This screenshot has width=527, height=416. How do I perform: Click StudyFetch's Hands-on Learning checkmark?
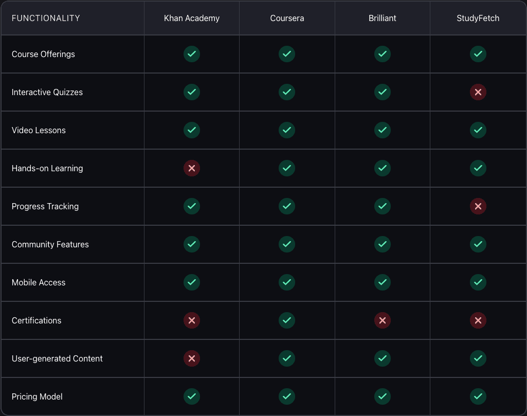(478, 168)
